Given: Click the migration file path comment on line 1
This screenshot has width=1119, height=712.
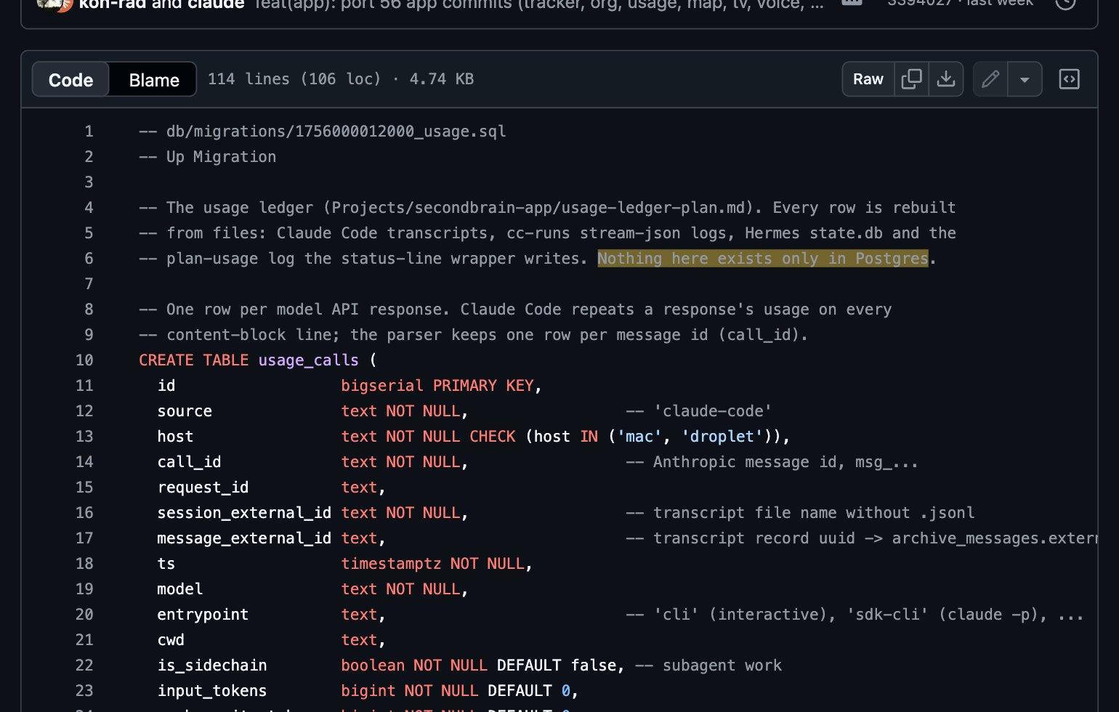Looking at the screenshot, I should (x=323, y=132).
